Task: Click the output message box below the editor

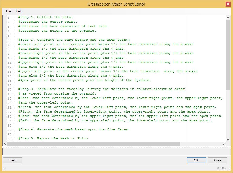Action: pos(116,152)
